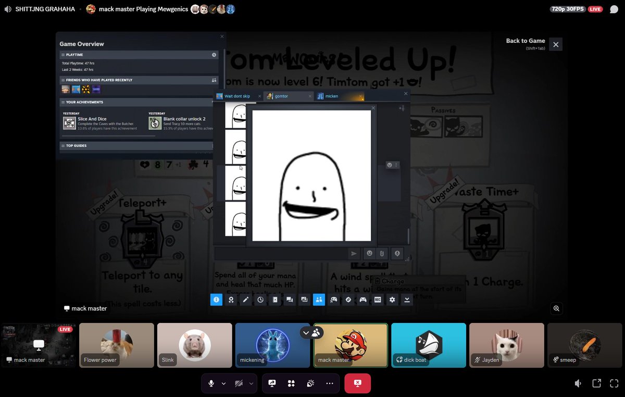This screenshot has width=625, height=397.
Task: Click the stream zoom magnifier icon
Action: tap(557, 308)
